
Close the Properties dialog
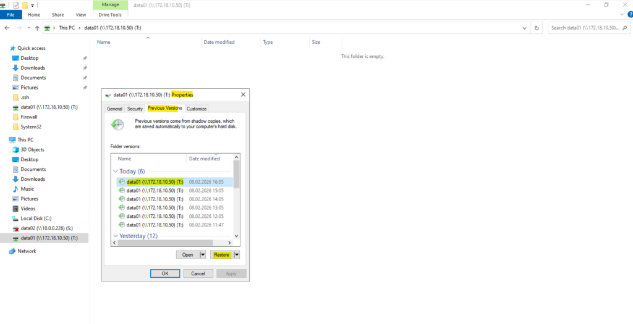pos(243,94)
